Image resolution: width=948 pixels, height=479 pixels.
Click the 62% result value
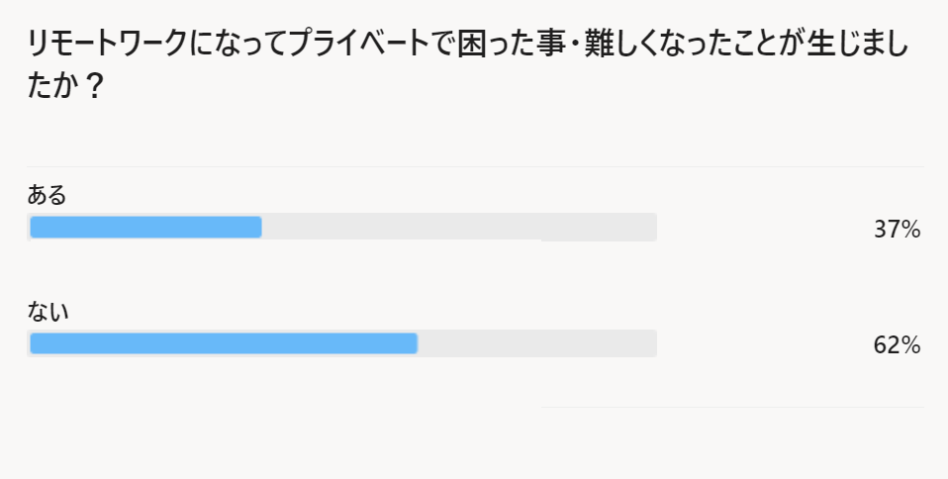coord(897,346)
